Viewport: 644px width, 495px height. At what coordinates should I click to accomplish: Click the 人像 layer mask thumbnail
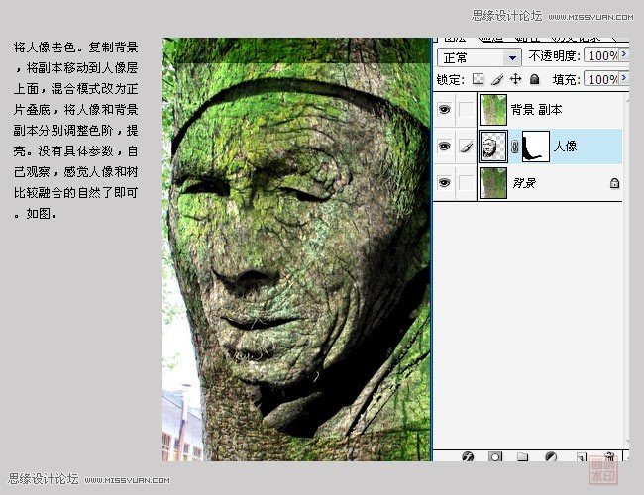point(535,146)
